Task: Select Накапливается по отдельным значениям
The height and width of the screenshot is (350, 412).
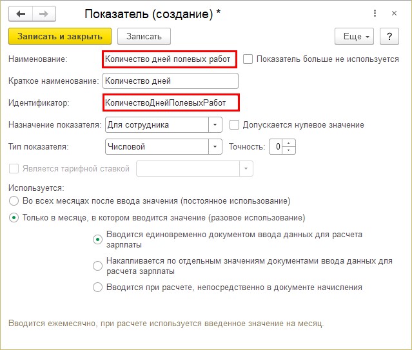Action: (97, 266)
